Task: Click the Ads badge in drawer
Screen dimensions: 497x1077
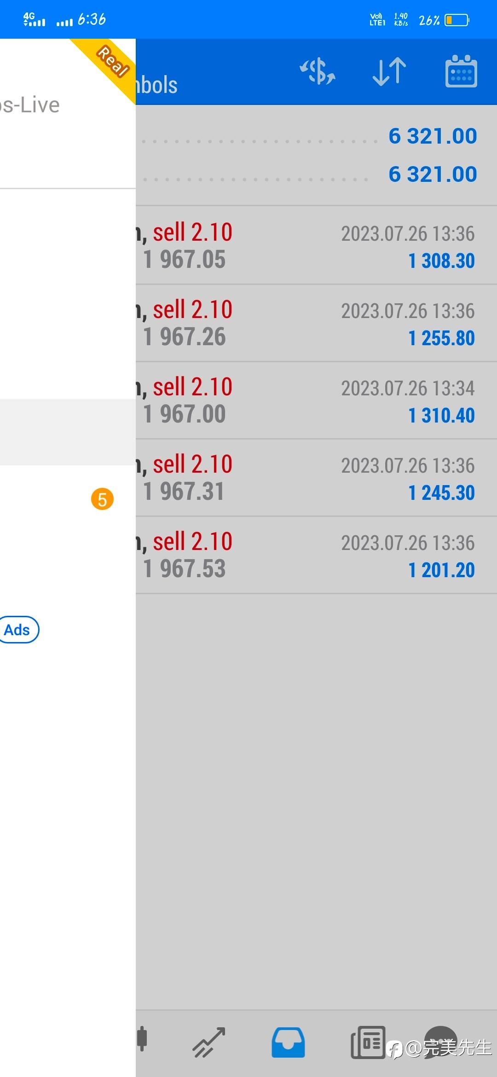Action: tap(18, 630)
